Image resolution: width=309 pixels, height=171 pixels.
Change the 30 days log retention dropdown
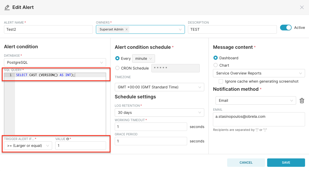tap(159, 113)
